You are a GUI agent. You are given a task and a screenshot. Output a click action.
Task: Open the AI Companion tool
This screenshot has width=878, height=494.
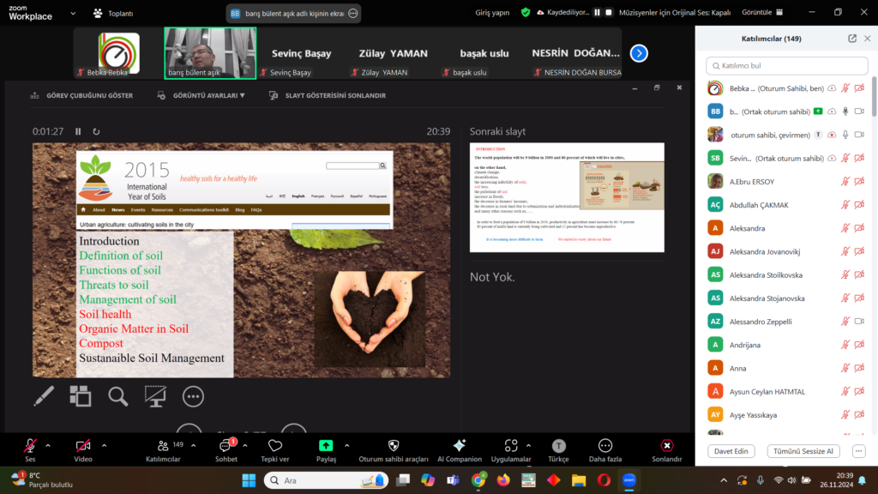coord(460,446)
